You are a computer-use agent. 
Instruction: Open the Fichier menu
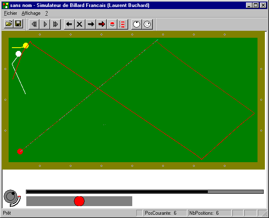pyautogui.click(x=10, y=13)
